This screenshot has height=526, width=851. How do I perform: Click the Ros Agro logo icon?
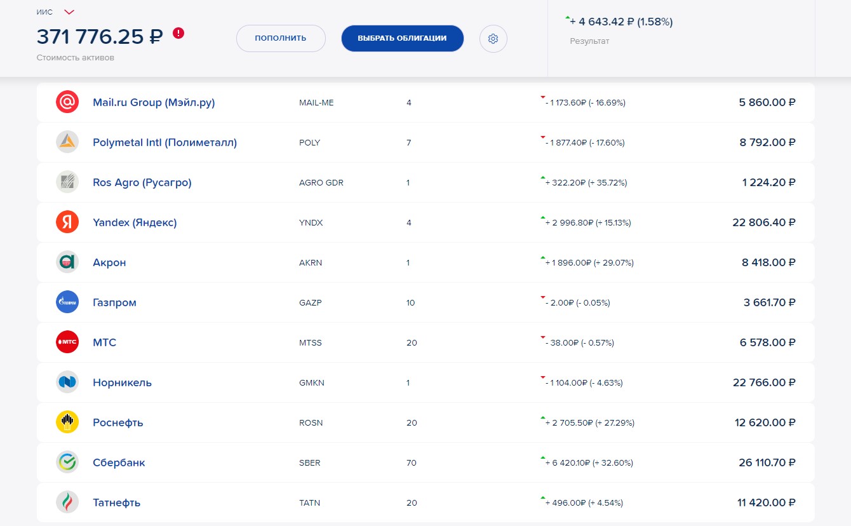(x=67, y=182)
